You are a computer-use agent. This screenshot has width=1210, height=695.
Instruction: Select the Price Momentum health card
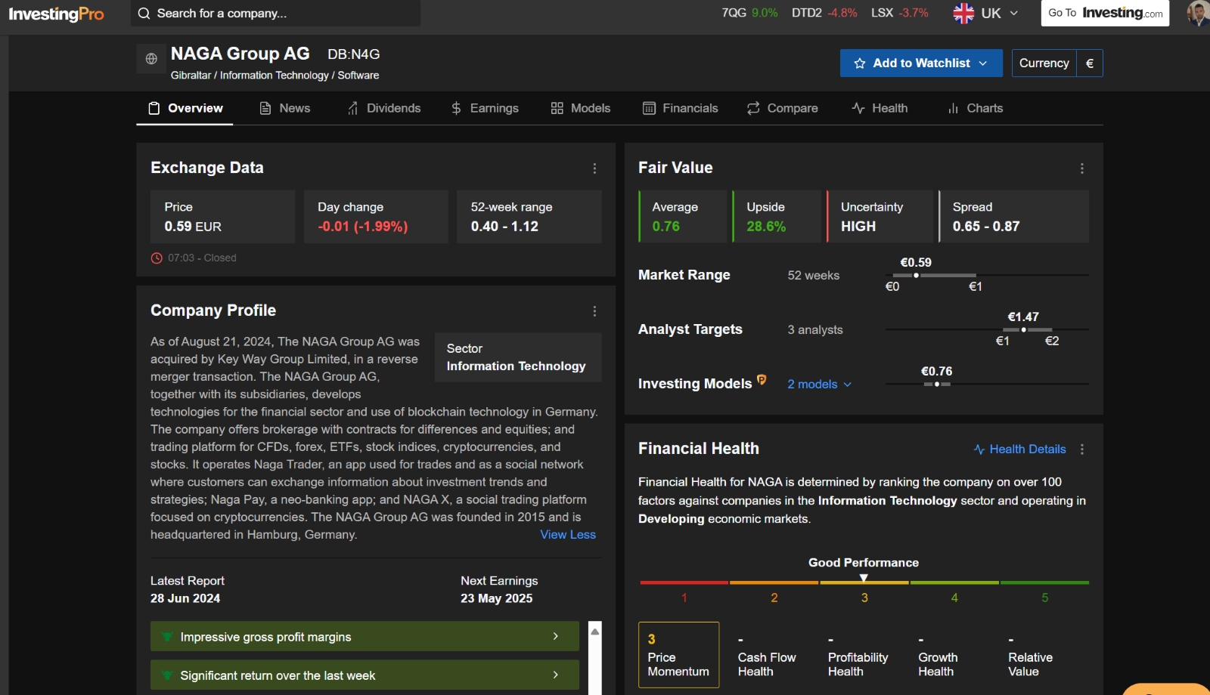[678, 654]
